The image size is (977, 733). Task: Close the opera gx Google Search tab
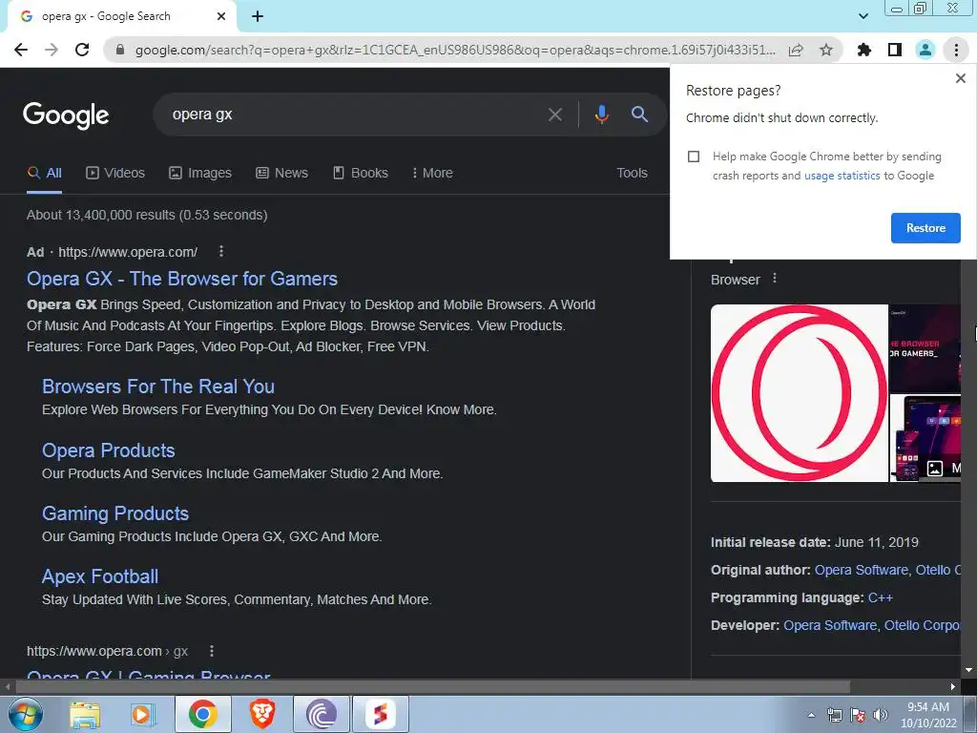click(221, 16)
